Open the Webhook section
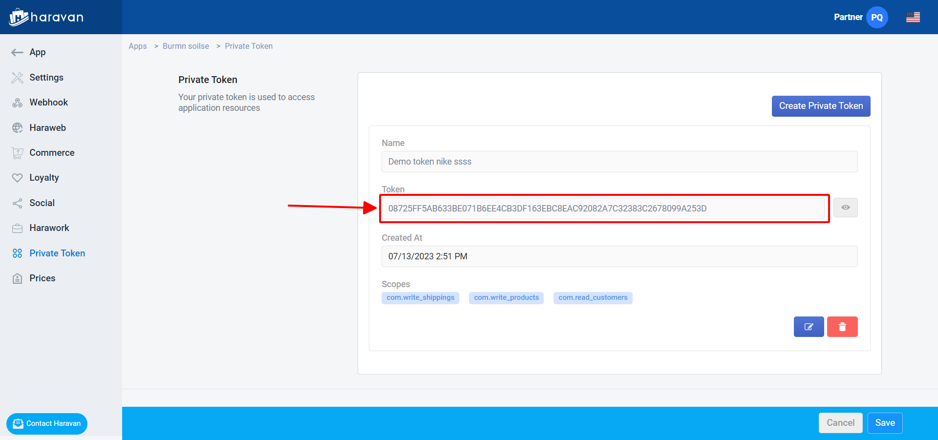 point(48,103)
